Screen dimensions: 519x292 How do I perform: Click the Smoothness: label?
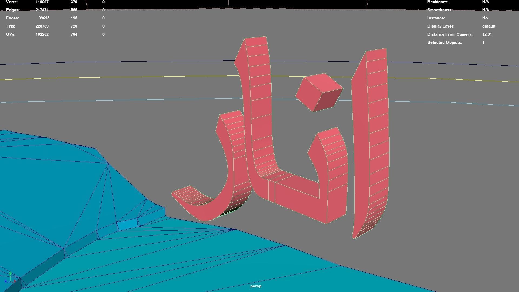[x=440, y=10]
